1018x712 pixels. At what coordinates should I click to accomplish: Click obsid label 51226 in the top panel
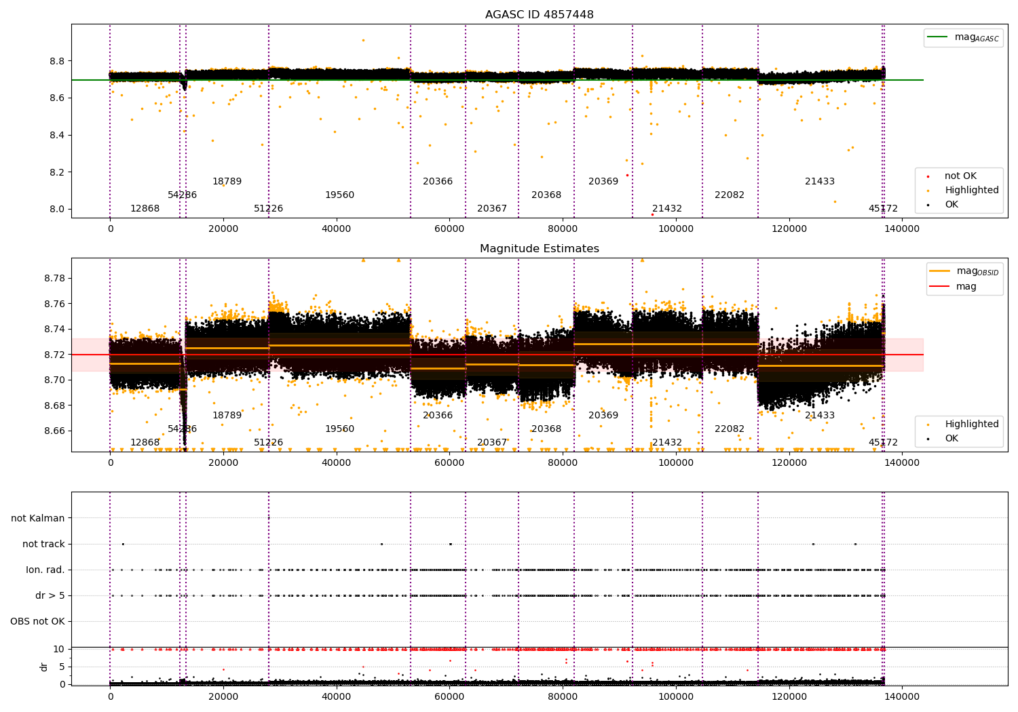click(x=269, y=209)
